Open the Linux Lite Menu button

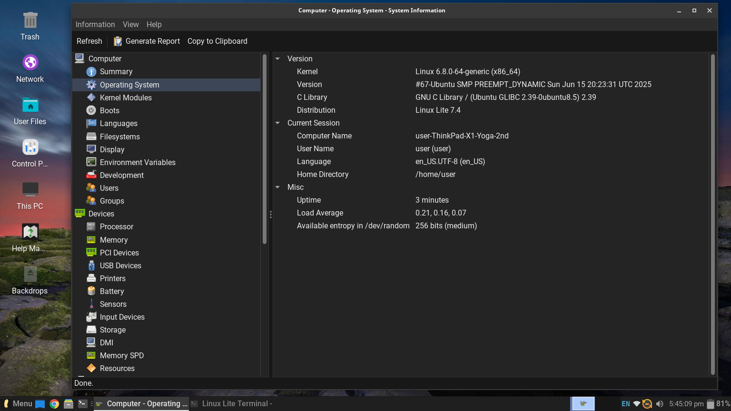[18, 404]
